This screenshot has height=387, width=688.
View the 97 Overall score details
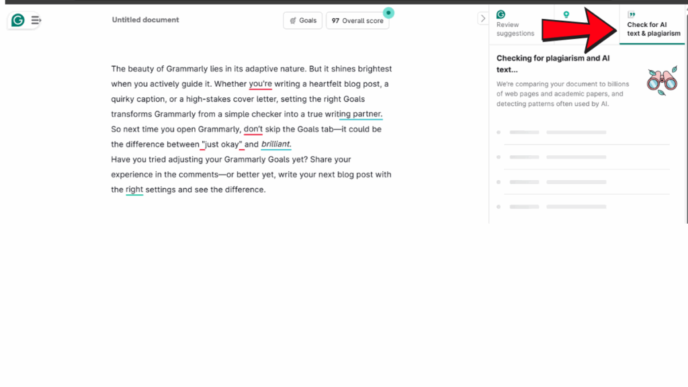(x=357, y=21)
